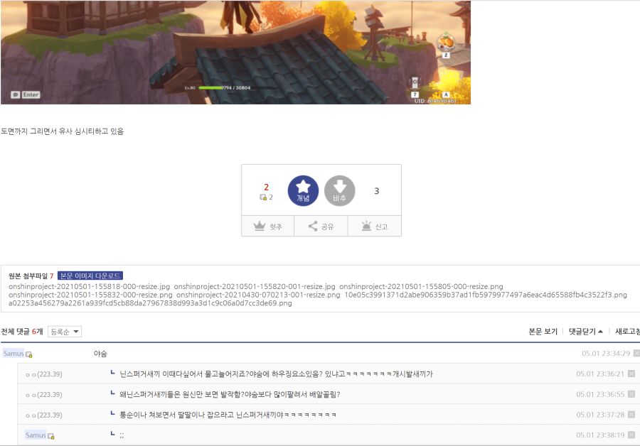Click X on the 23:38:19 reply
This screenshot has width=640, height=446.
click(631, 435)
